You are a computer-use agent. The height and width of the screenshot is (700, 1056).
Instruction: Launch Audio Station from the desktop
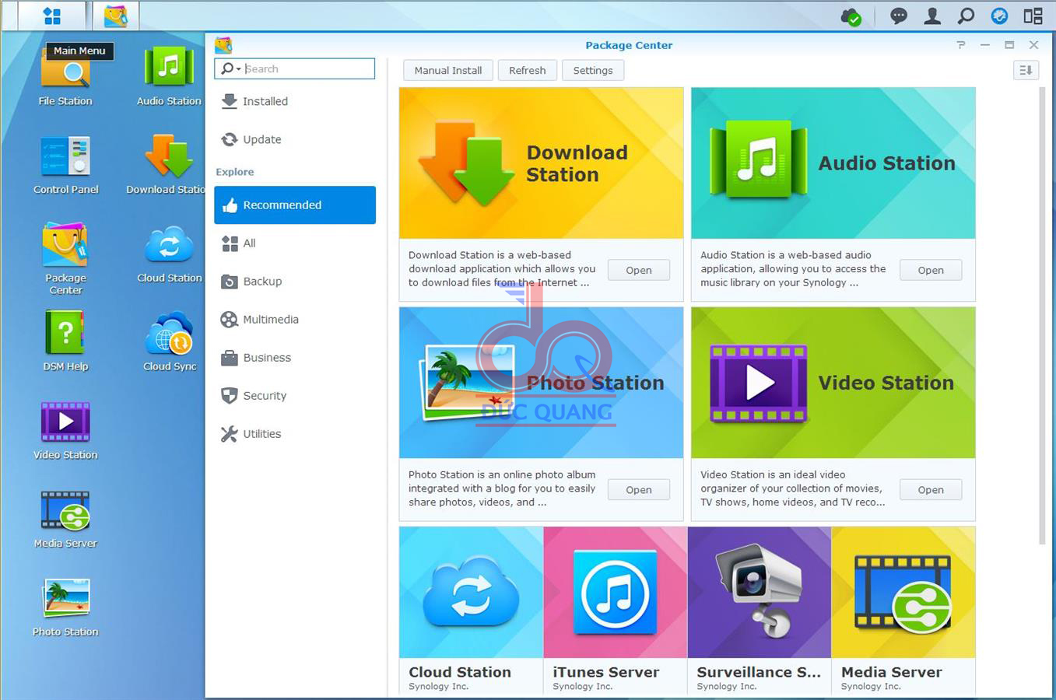[x=169, y=76]
